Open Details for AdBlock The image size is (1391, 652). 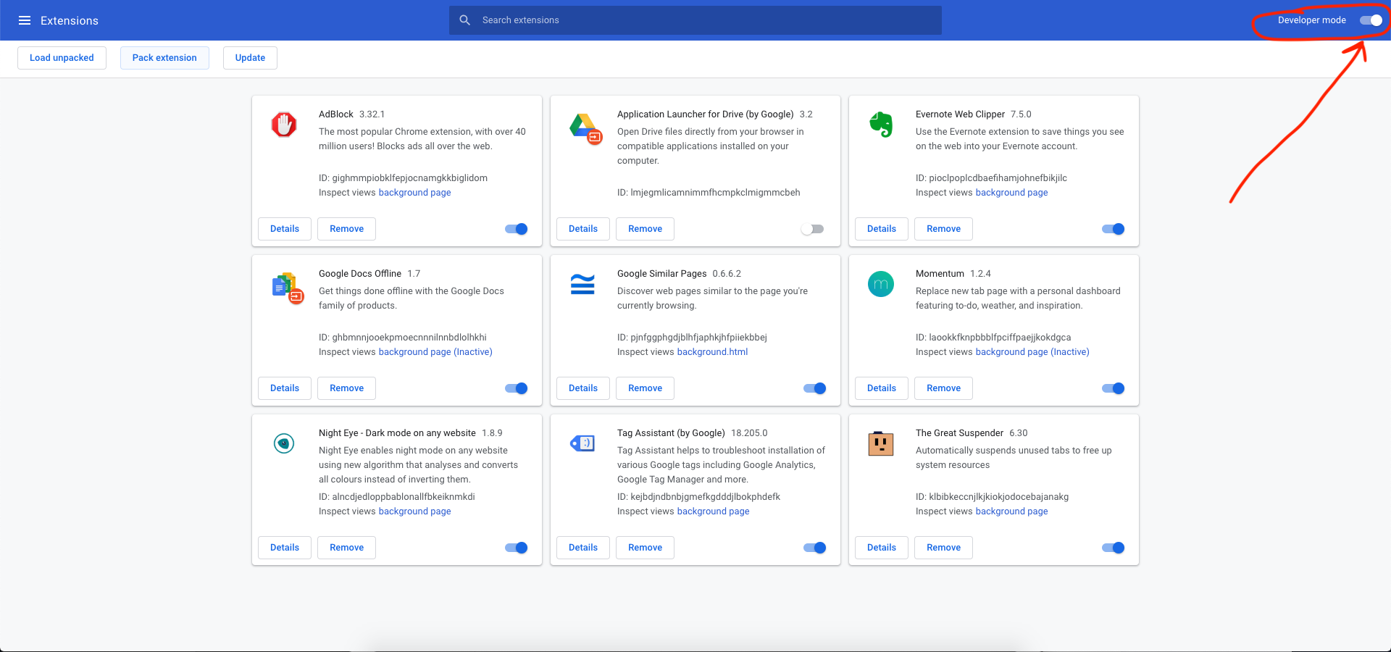point(285,229)
